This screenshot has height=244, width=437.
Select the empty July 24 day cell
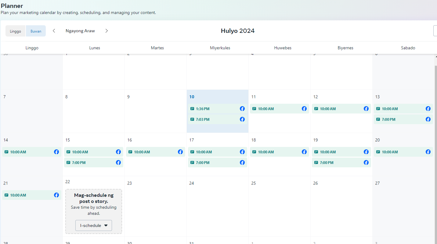[217, 210]
